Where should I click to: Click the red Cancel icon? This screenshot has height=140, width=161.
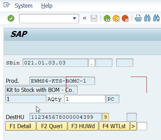pyautogui.click(x=125, y=18)
